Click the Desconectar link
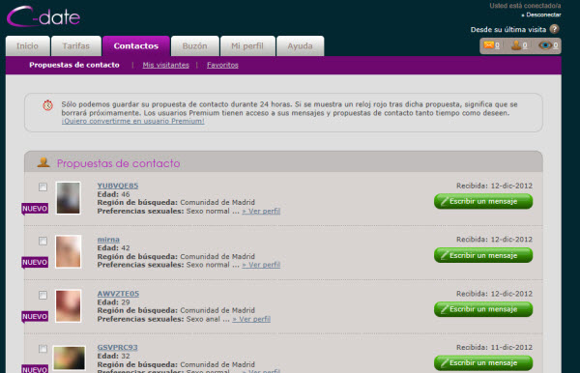The image size is (580, 373). click(x=543, y=14)
